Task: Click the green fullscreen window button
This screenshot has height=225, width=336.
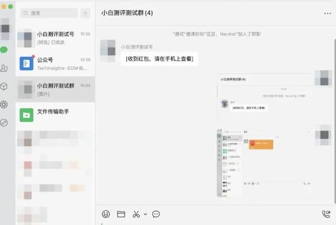Action: [x=11, y=7]
